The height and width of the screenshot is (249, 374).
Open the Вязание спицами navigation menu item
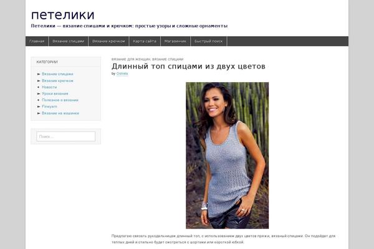pos(68,41)
